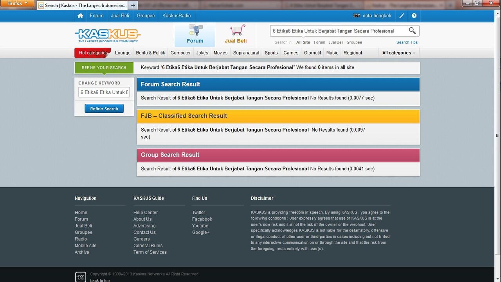This screenshot has width=501, height=282.
Task: Click the search magnifier icon
Action: coord(412,31)
